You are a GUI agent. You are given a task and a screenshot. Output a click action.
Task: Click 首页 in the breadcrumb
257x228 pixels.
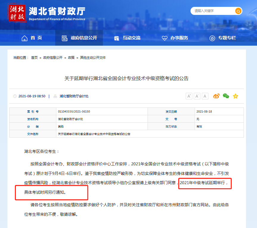pyautogui.click(x=34, y=58)
